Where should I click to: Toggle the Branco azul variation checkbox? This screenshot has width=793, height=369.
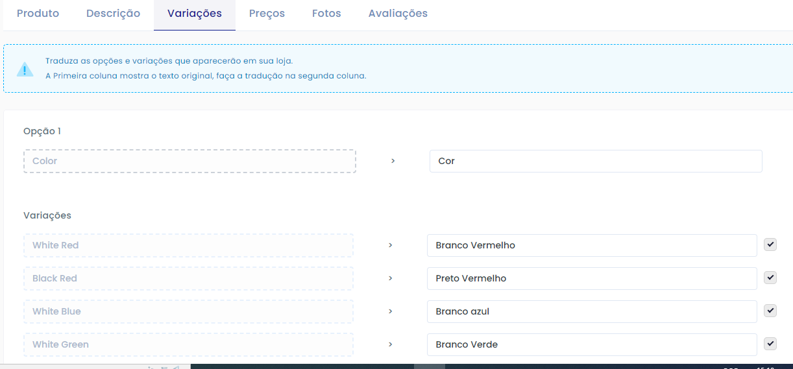(x=770, y=311)
